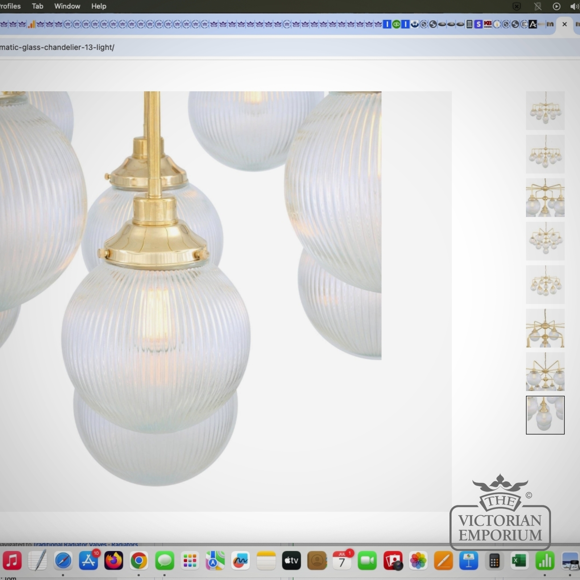Open the Music app in the dock

(x=12, y=561)
